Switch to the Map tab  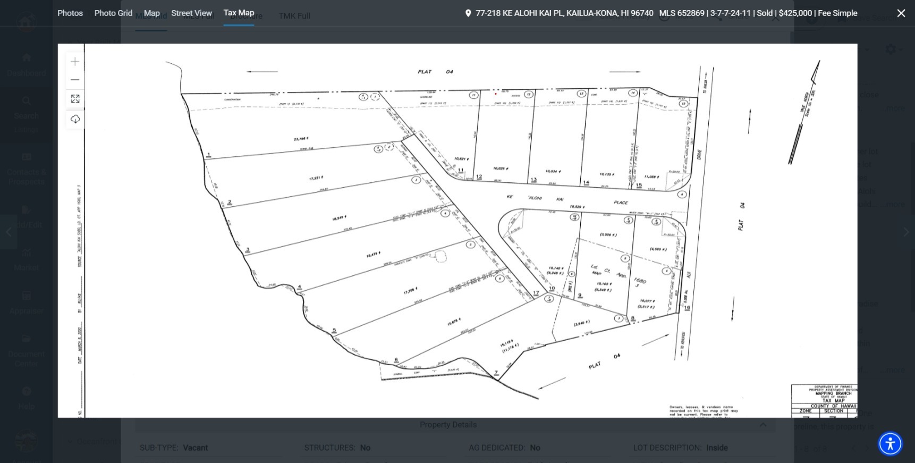pyautogui.click(x=151, y=13)
